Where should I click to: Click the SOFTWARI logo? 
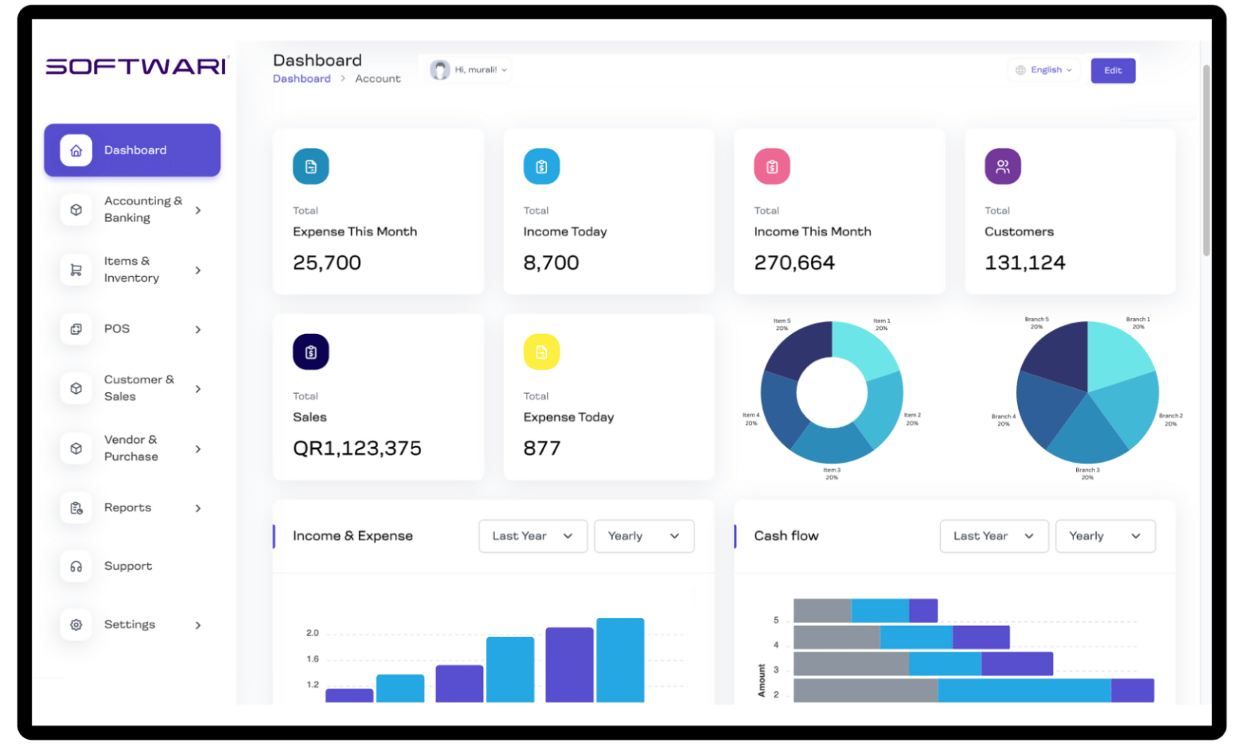(137, 66)
